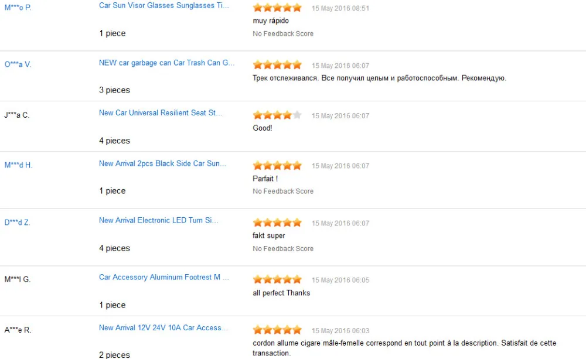Click four-star rating on 'Good!' review

click(x=272, y=115)
